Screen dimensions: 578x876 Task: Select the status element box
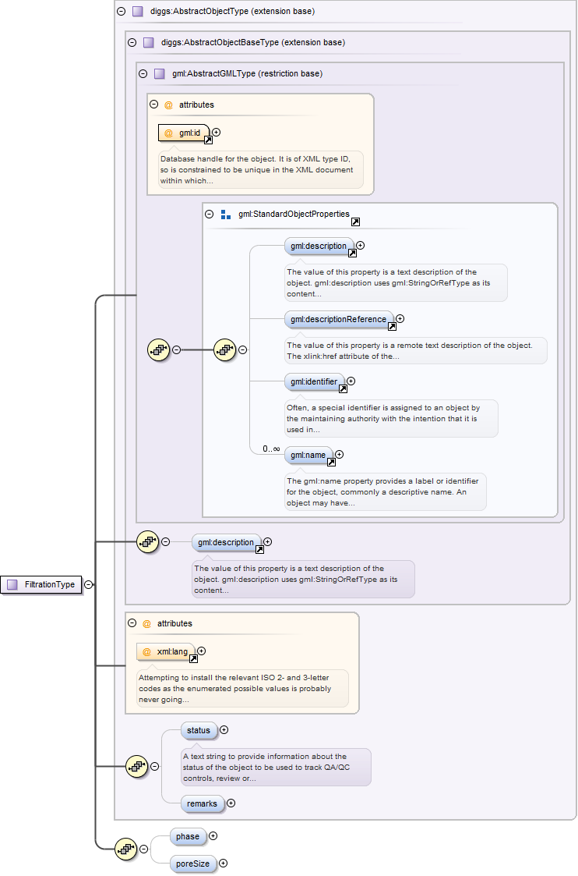point(199,730)
